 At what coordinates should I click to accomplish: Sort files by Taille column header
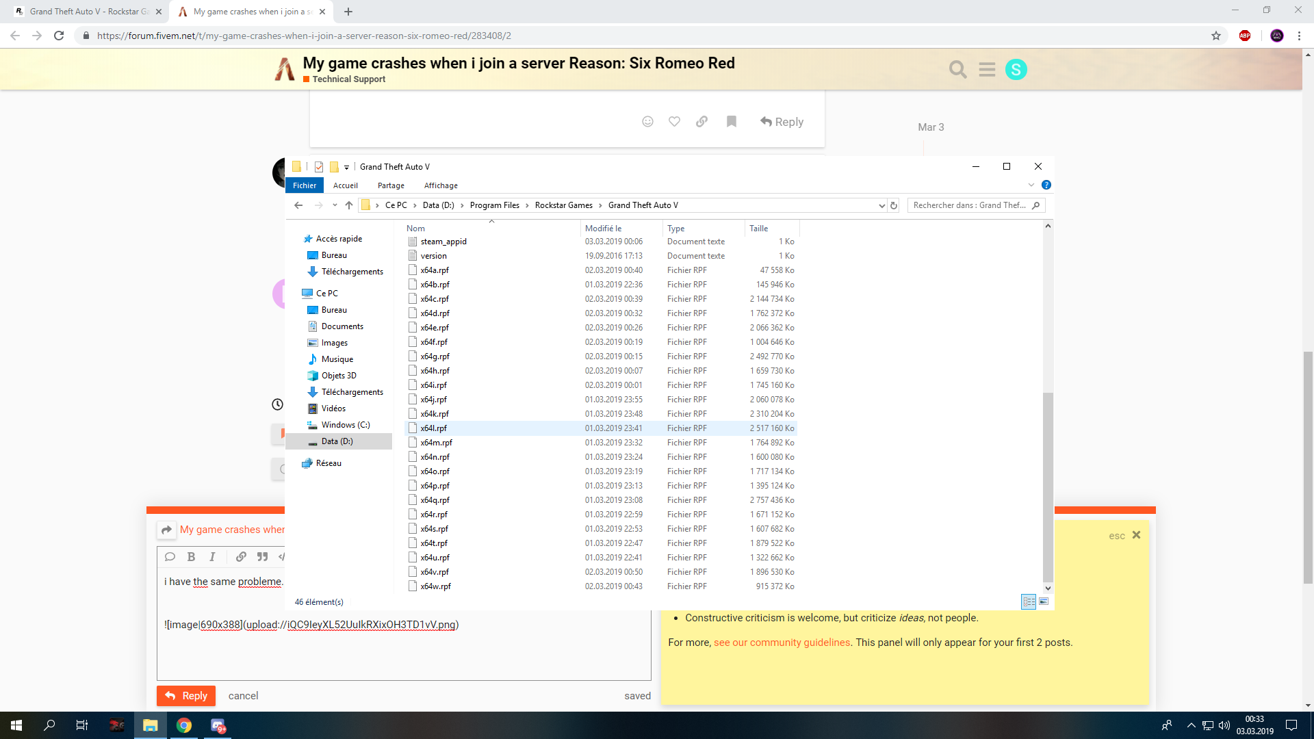(x=771, y=229)
